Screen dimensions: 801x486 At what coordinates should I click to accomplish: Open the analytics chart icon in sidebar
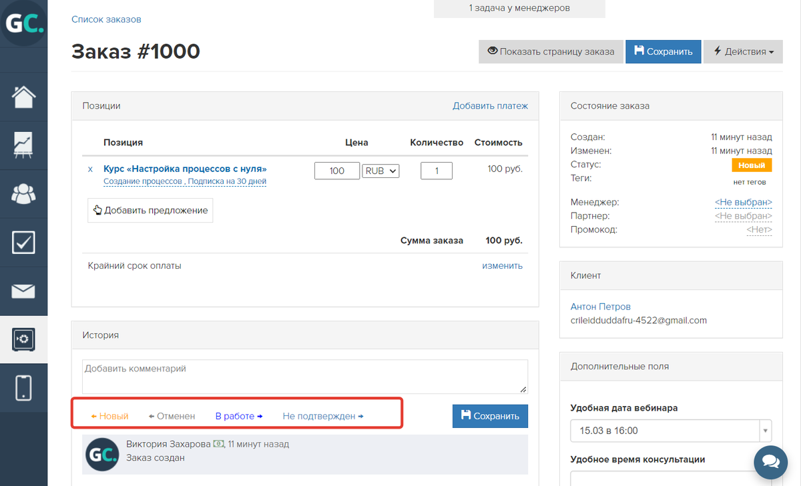pos(23,145)
